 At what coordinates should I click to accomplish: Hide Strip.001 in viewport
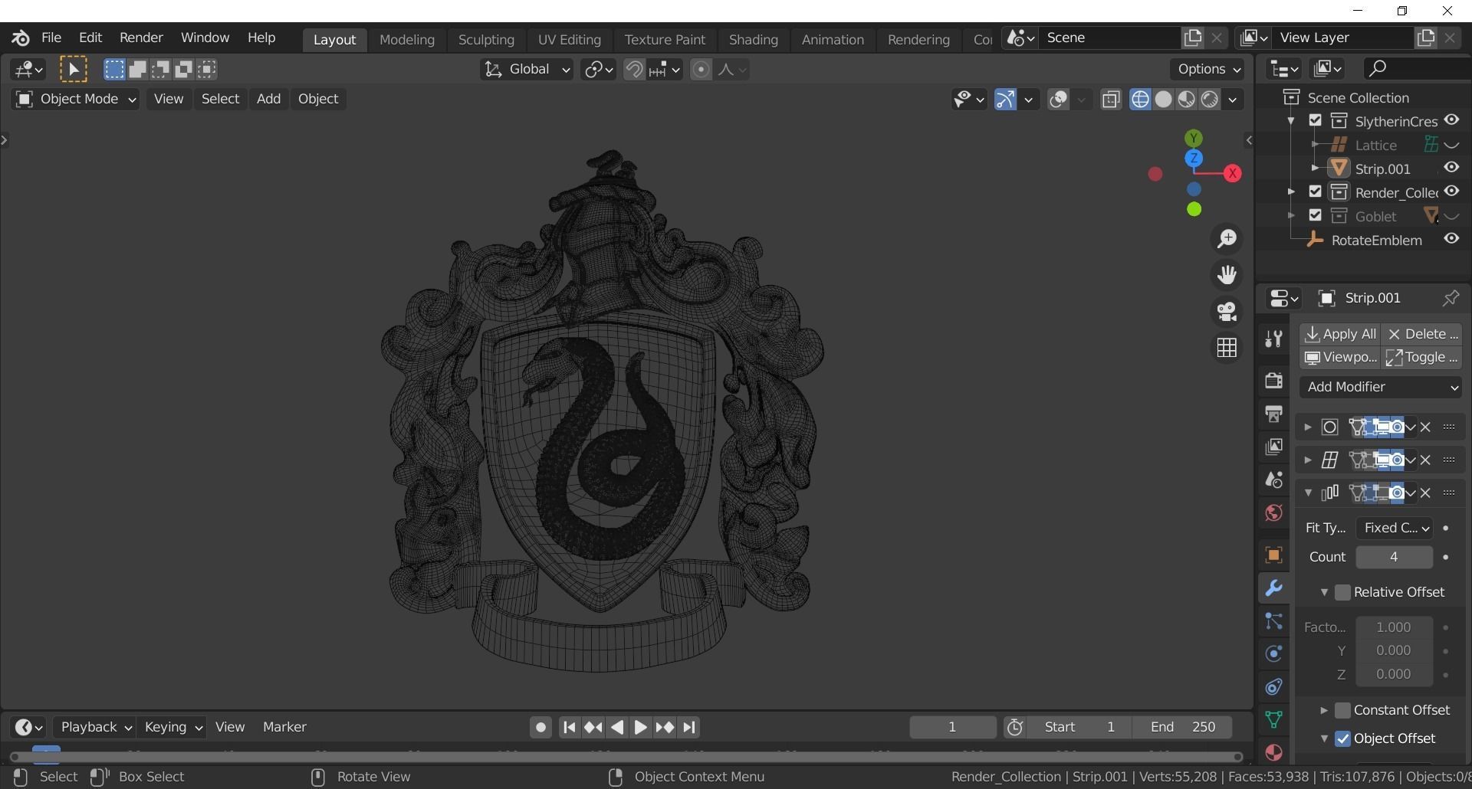coord(1451,168)
